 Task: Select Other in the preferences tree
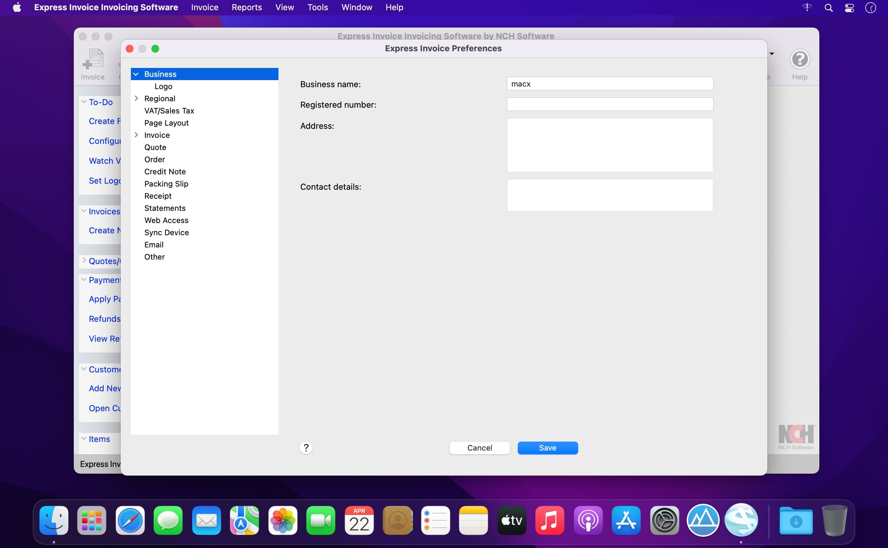pyautogui.click(x=155, y=257)
